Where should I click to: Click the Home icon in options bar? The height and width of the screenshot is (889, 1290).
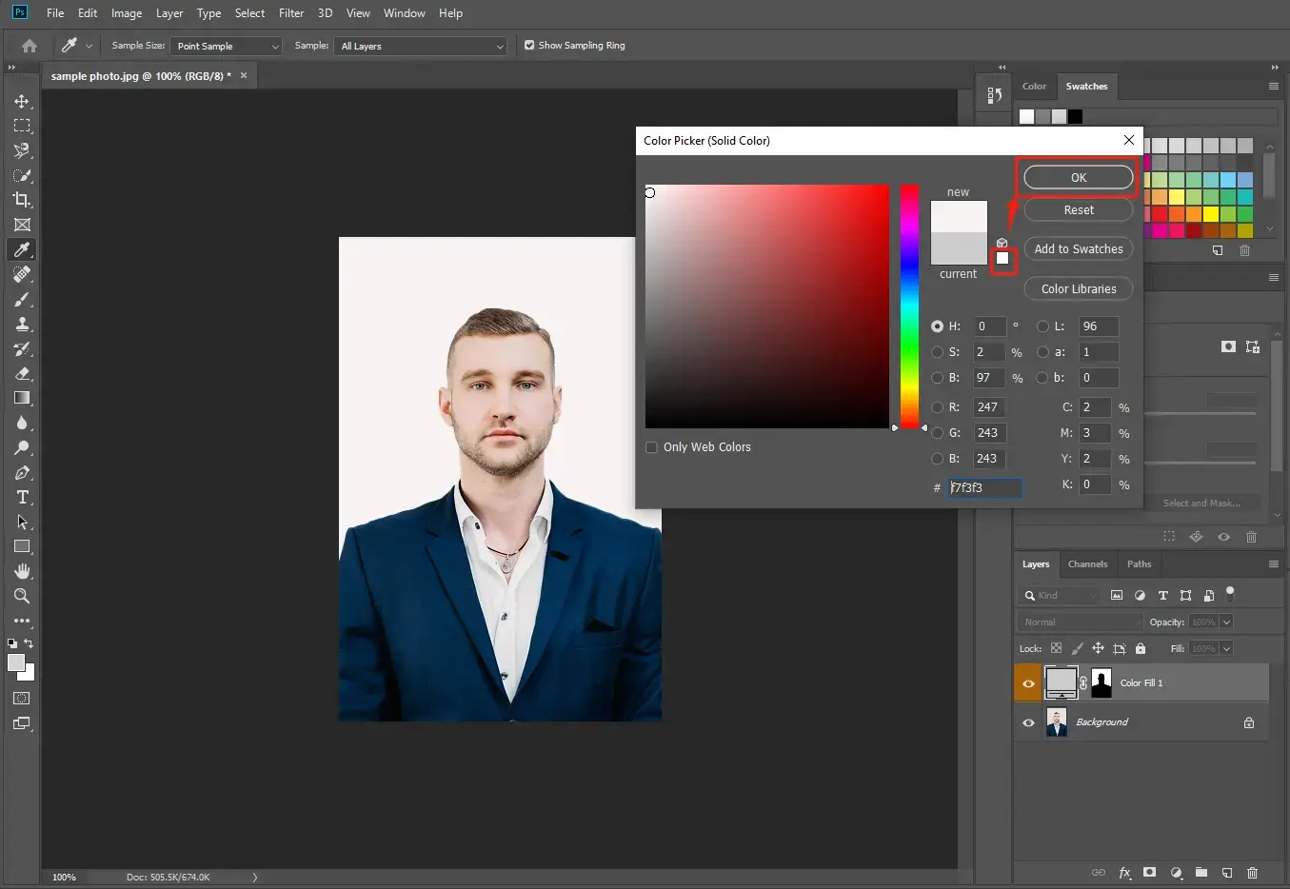(x=30, y=46)
